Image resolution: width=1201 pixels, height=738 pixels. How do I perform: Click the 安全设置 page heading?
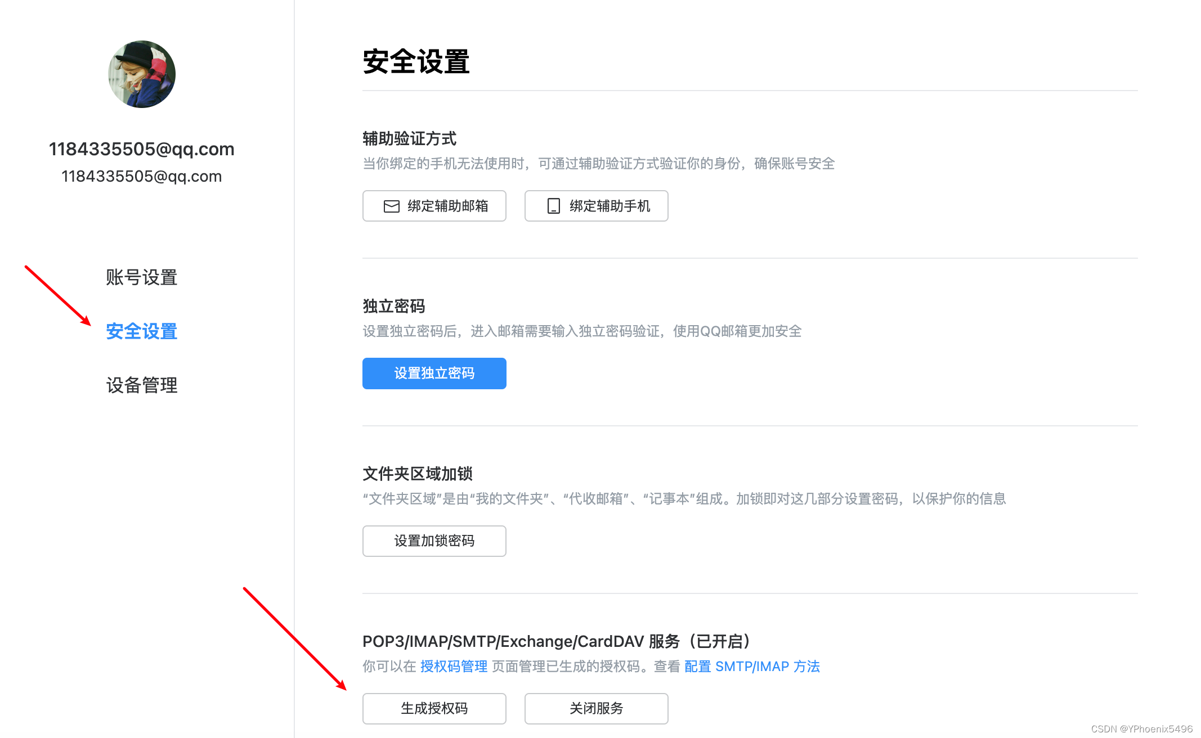[416, 61]
